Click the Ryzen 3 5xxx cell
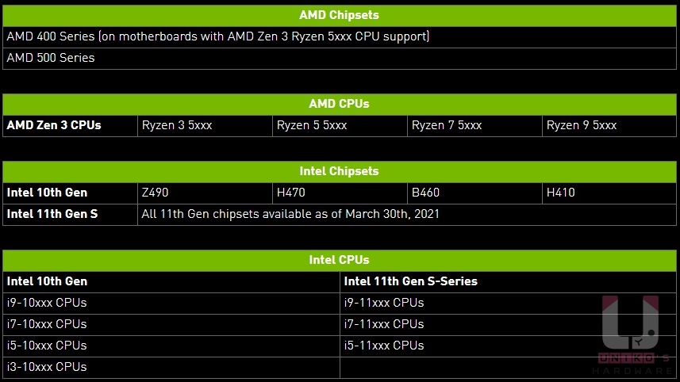Viewport: 680px width, 382px height. click(x=205, y=125)
